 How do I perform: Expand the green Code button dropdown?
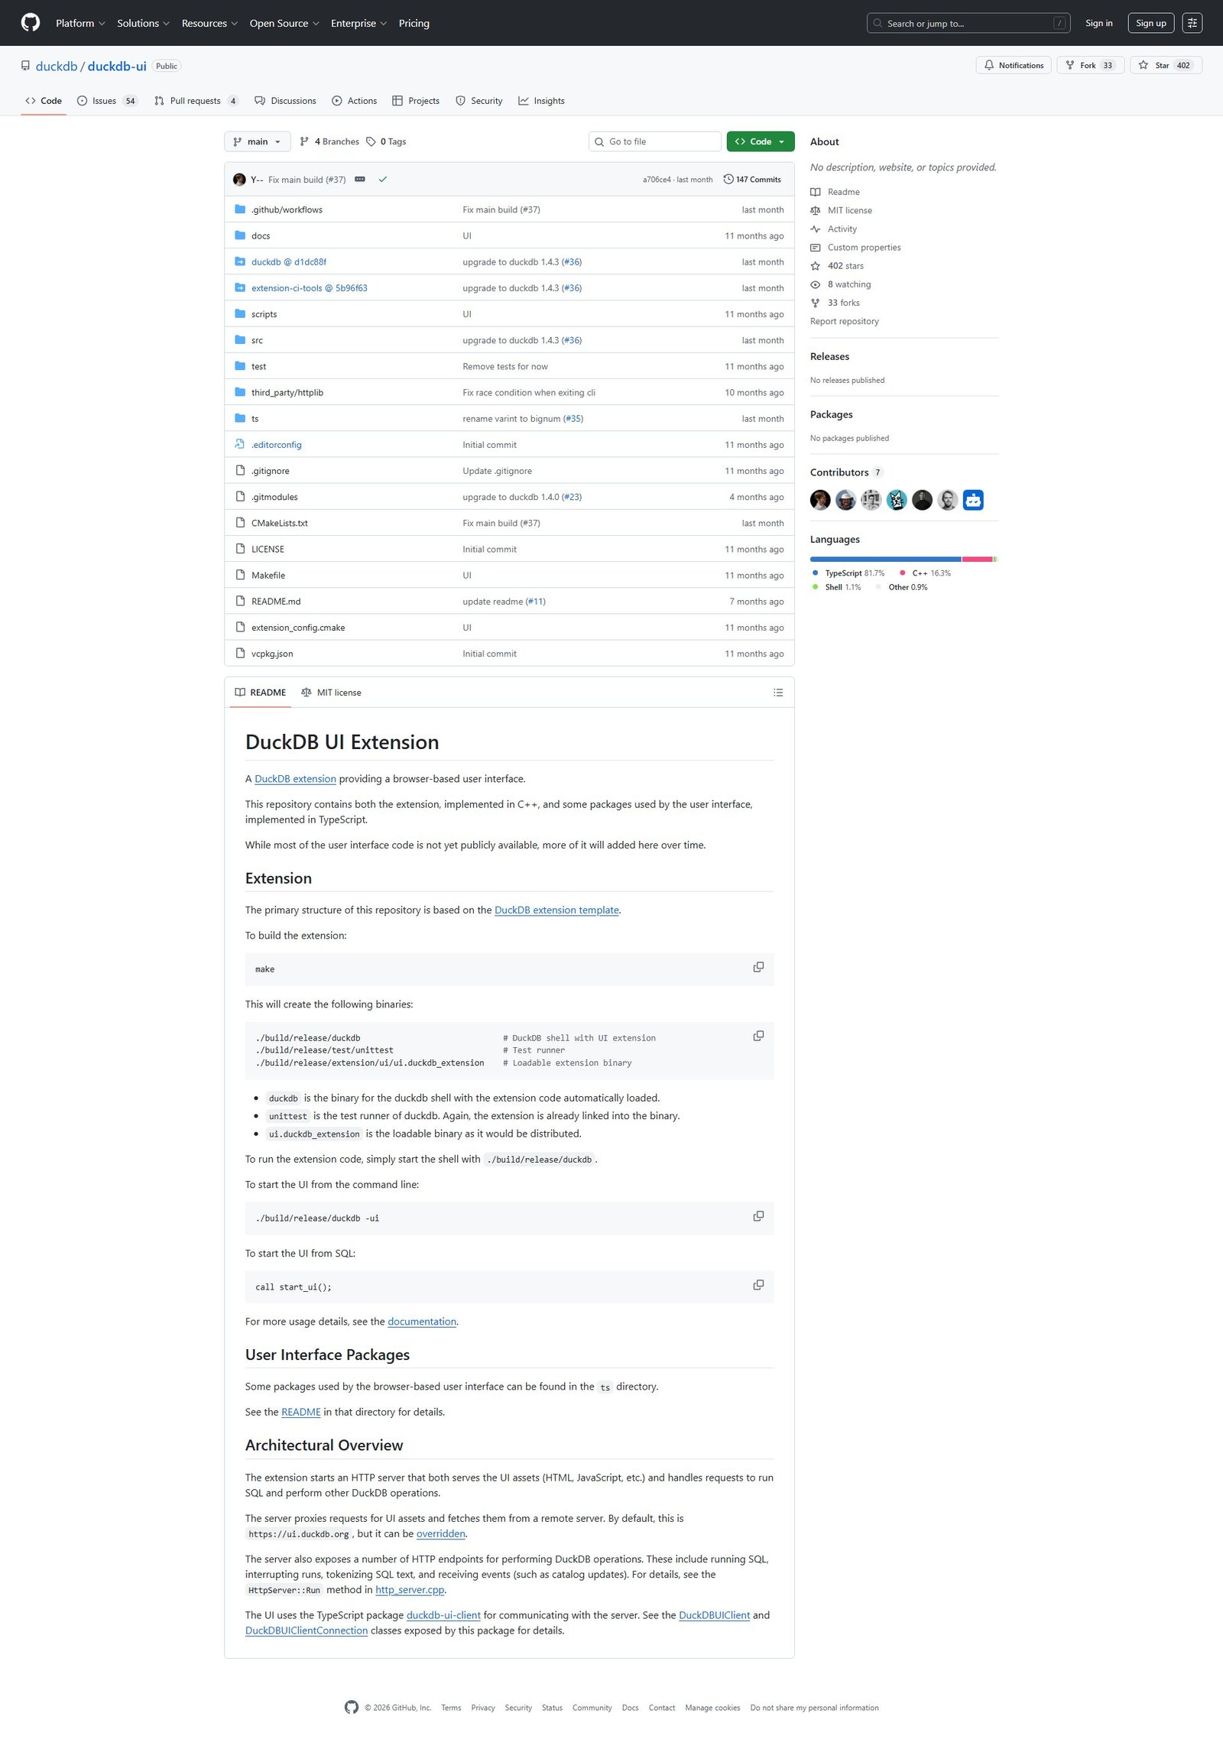click(780, 141)
